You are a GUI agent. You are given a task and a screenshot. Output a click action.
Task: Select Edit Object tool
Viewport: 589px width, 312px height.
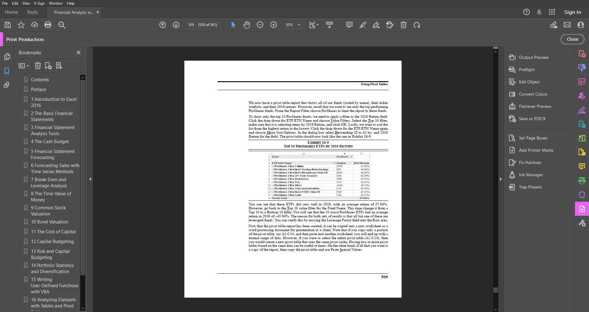(x=524, y=82)
